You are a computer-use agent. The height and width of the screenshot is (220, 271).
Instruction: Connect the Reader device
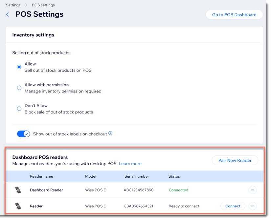pos(233,206)
